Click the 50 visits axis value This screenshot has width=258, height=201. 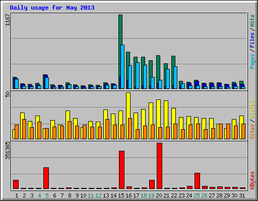(x=8, y=94)
